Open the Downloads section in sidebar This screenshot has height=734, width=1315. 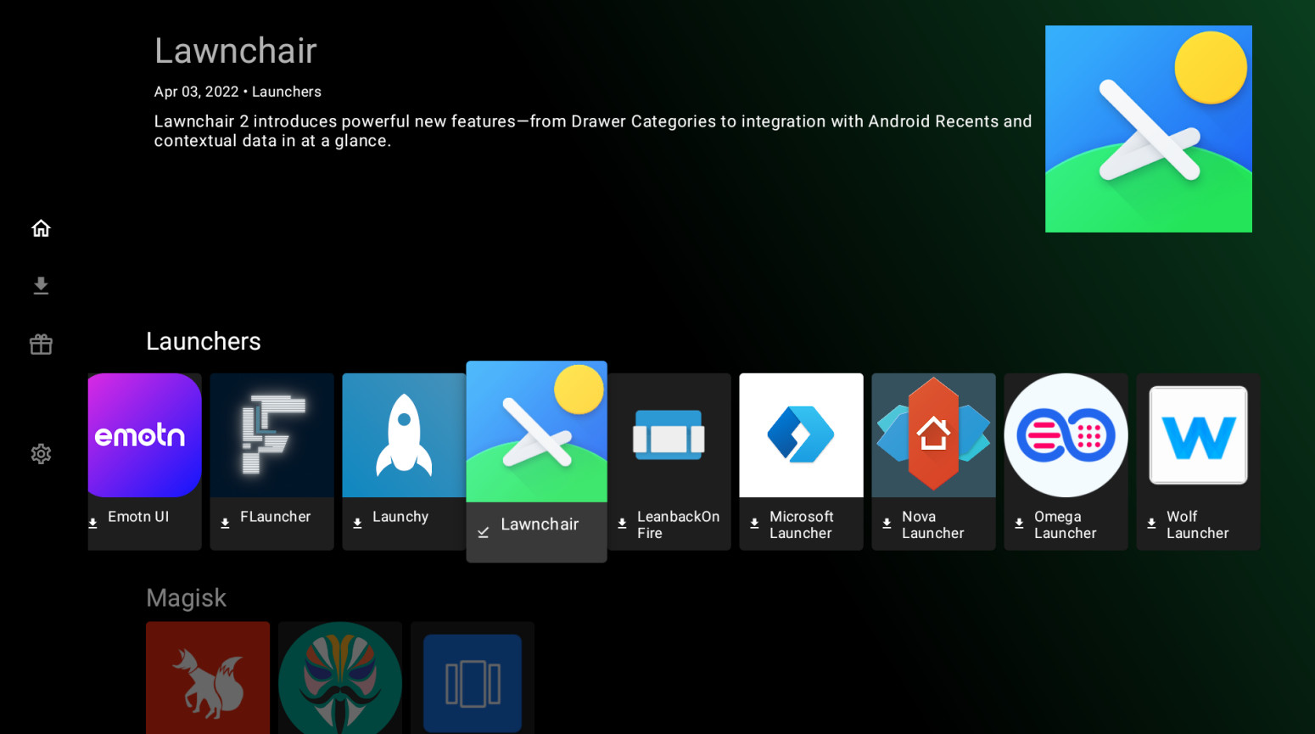click(x=41, y=286)
